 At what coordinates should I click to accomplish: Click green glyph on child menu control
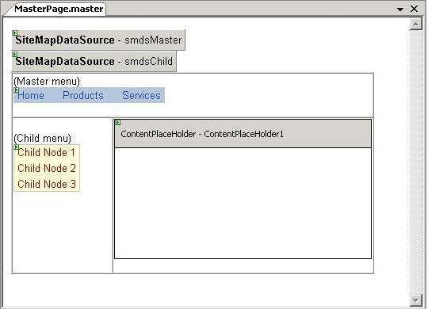click(x=16, y=147)
